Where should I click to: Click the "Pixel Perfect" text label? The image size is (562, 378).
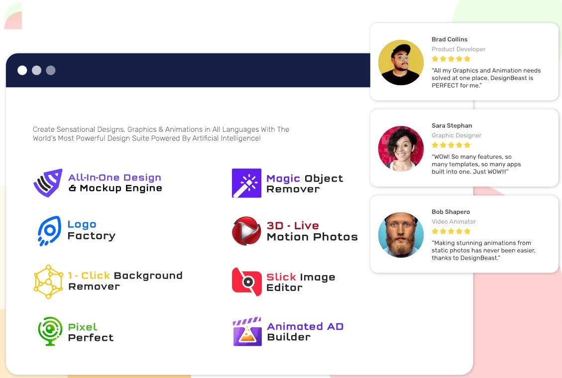point(91,332)
